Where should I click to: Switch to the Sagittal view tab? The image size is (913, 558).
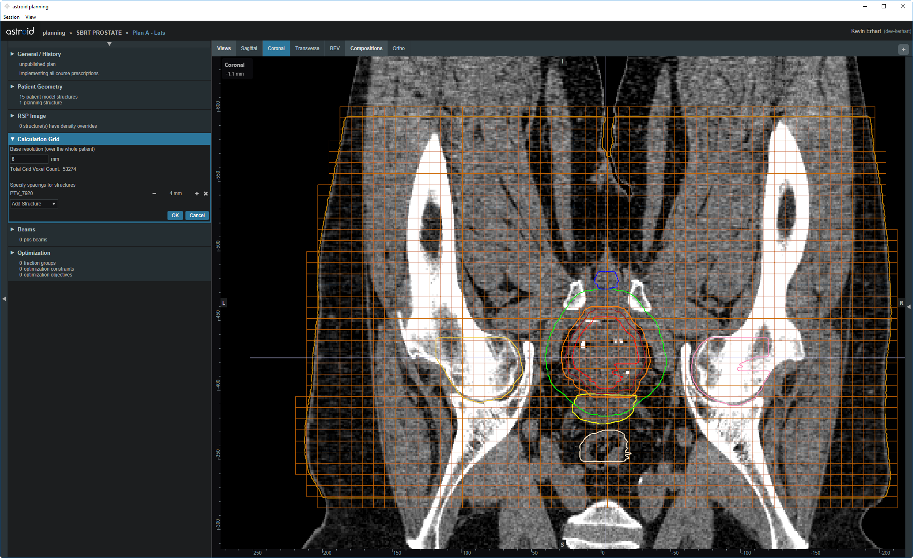coord(249,48)
